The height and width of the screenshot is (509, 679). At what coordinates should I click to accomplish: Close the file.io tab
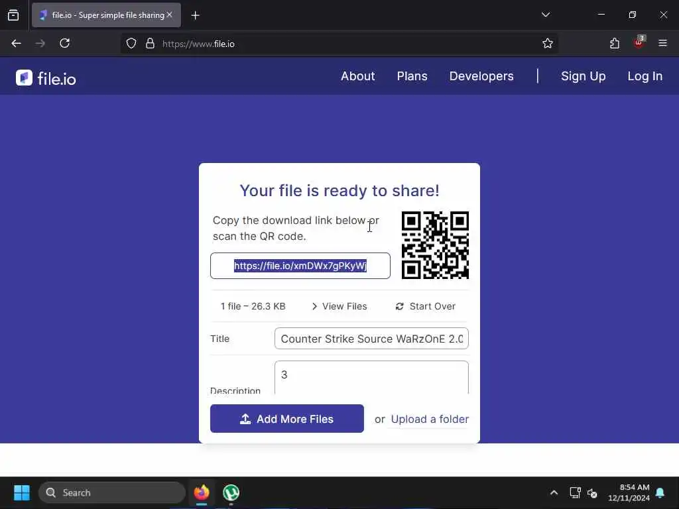pyautogui.click(x=170, y=15)
